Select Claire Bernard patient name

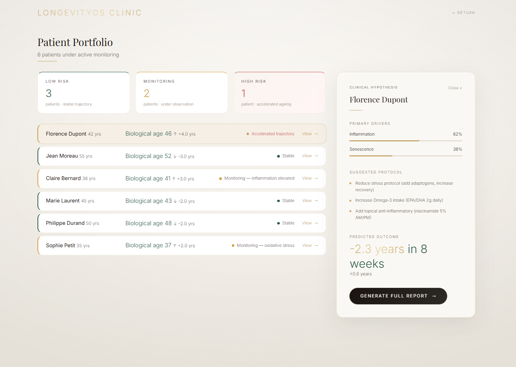click(63, 178)
